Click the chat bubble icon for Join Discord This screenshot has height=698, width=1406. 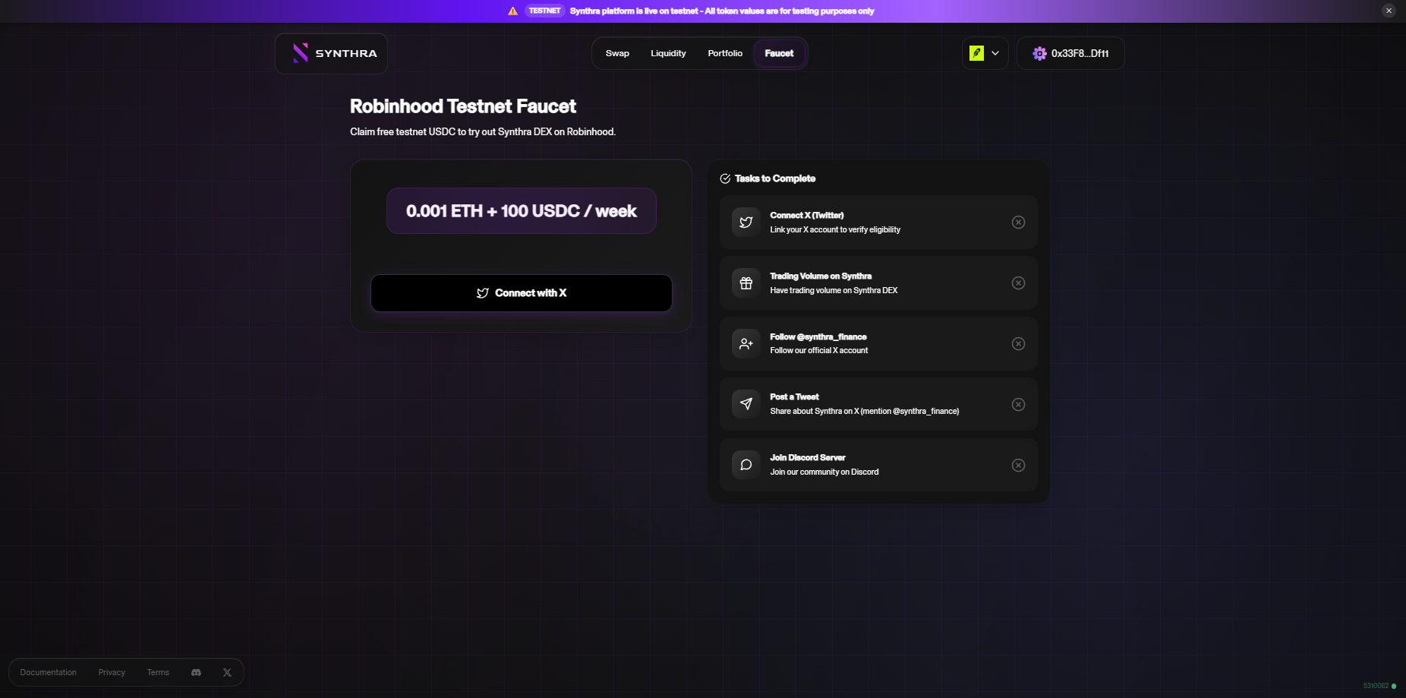tap(746, 465)
